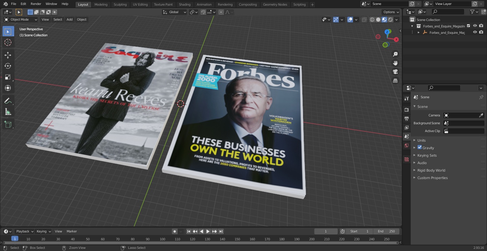Open the Playback popover in the timeline
The image size is (487, 251).
(x=24, y=231)
